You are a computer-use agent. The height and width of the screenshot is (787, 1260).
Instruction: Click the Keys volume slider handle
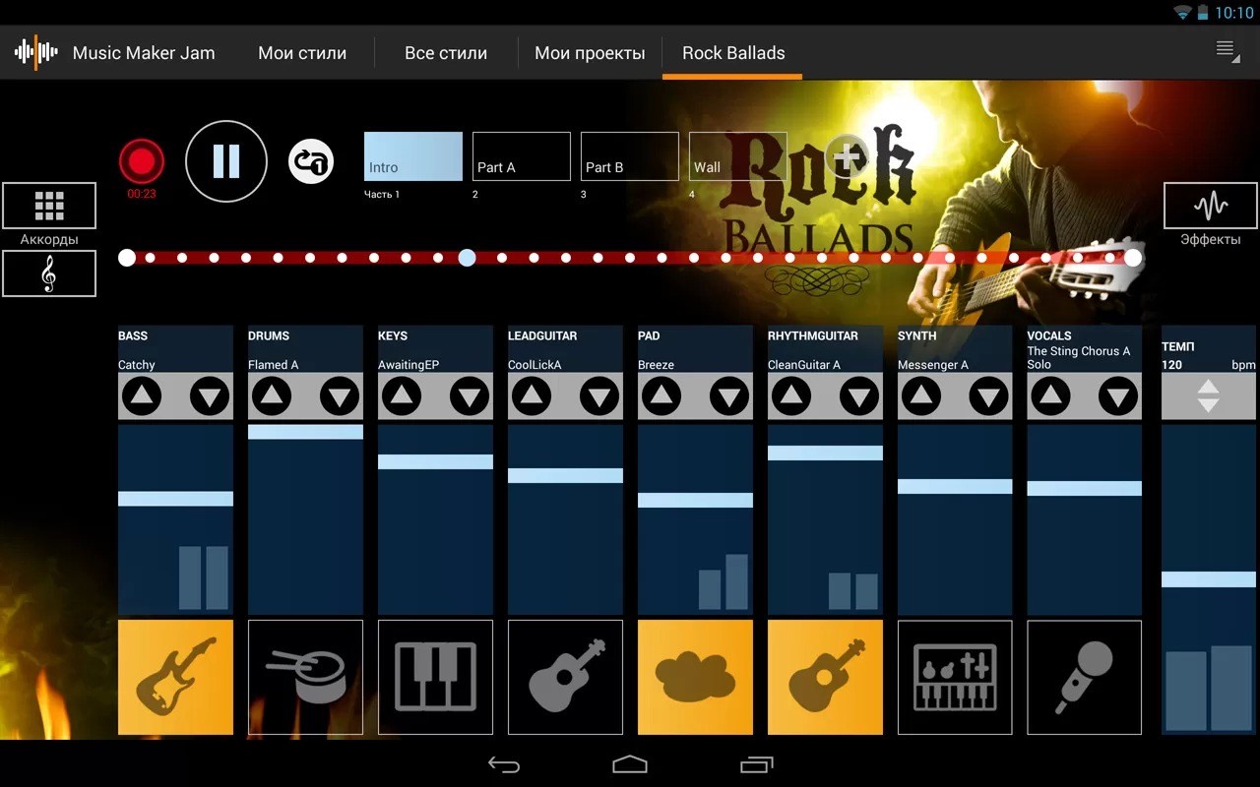click(x=435, y=461)
